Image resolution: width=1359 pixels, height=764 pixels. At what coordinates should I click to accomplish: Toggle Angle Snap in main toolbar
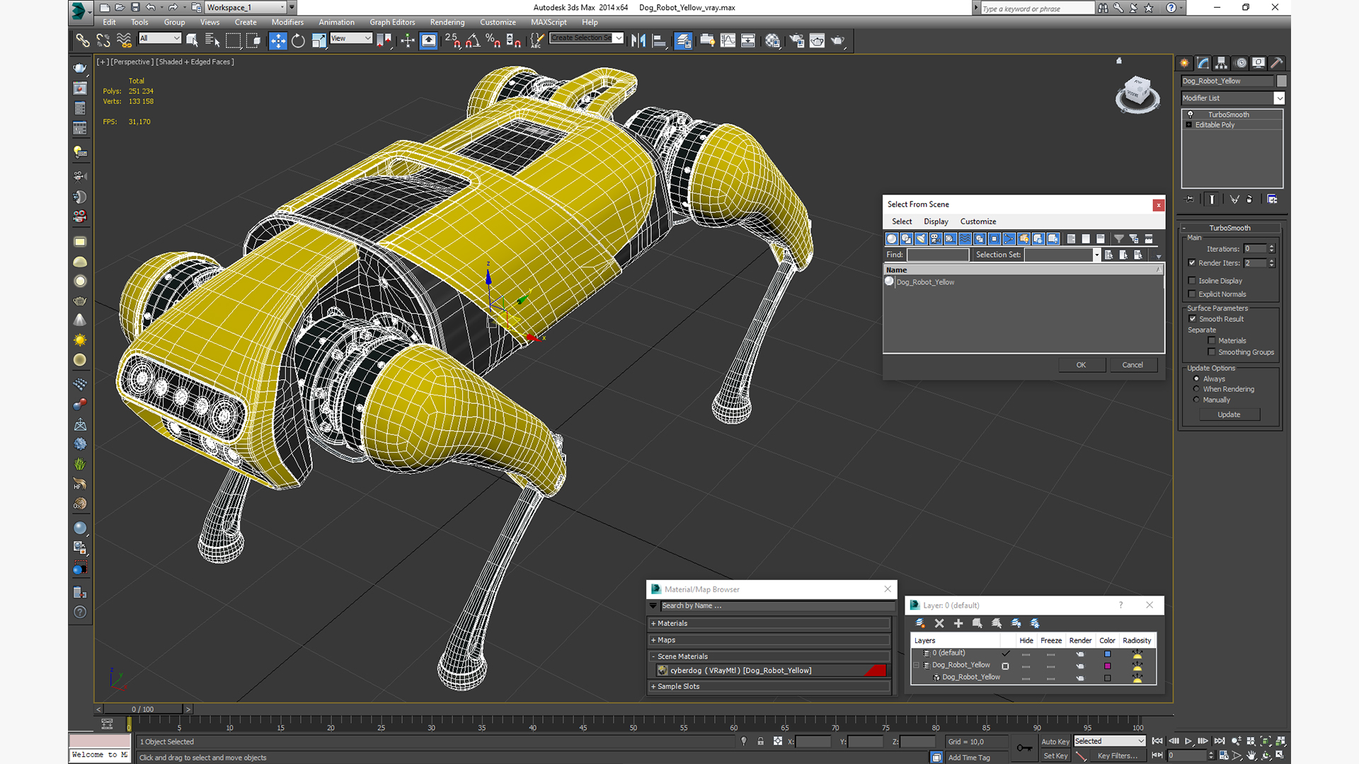point(473,41)
